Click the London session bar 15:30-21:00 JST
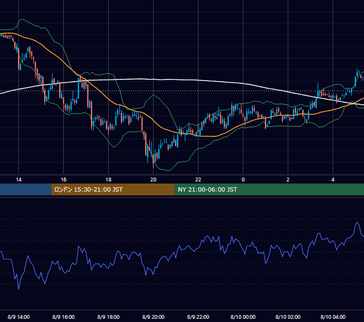This screenshot has width=364, height=322. [x=113, y=189]
